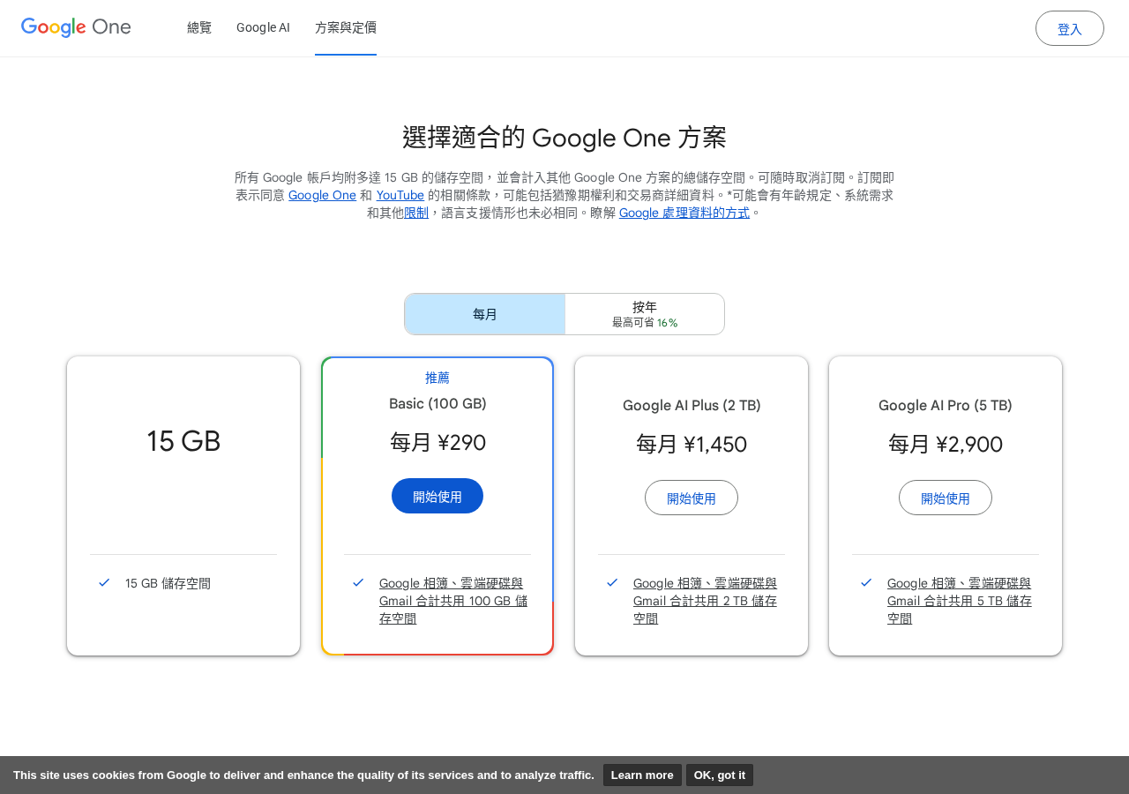Start Google AI Plus plan via 開始使用
Viewport: 1129px width, 794px height.
[x=692, y=498]
